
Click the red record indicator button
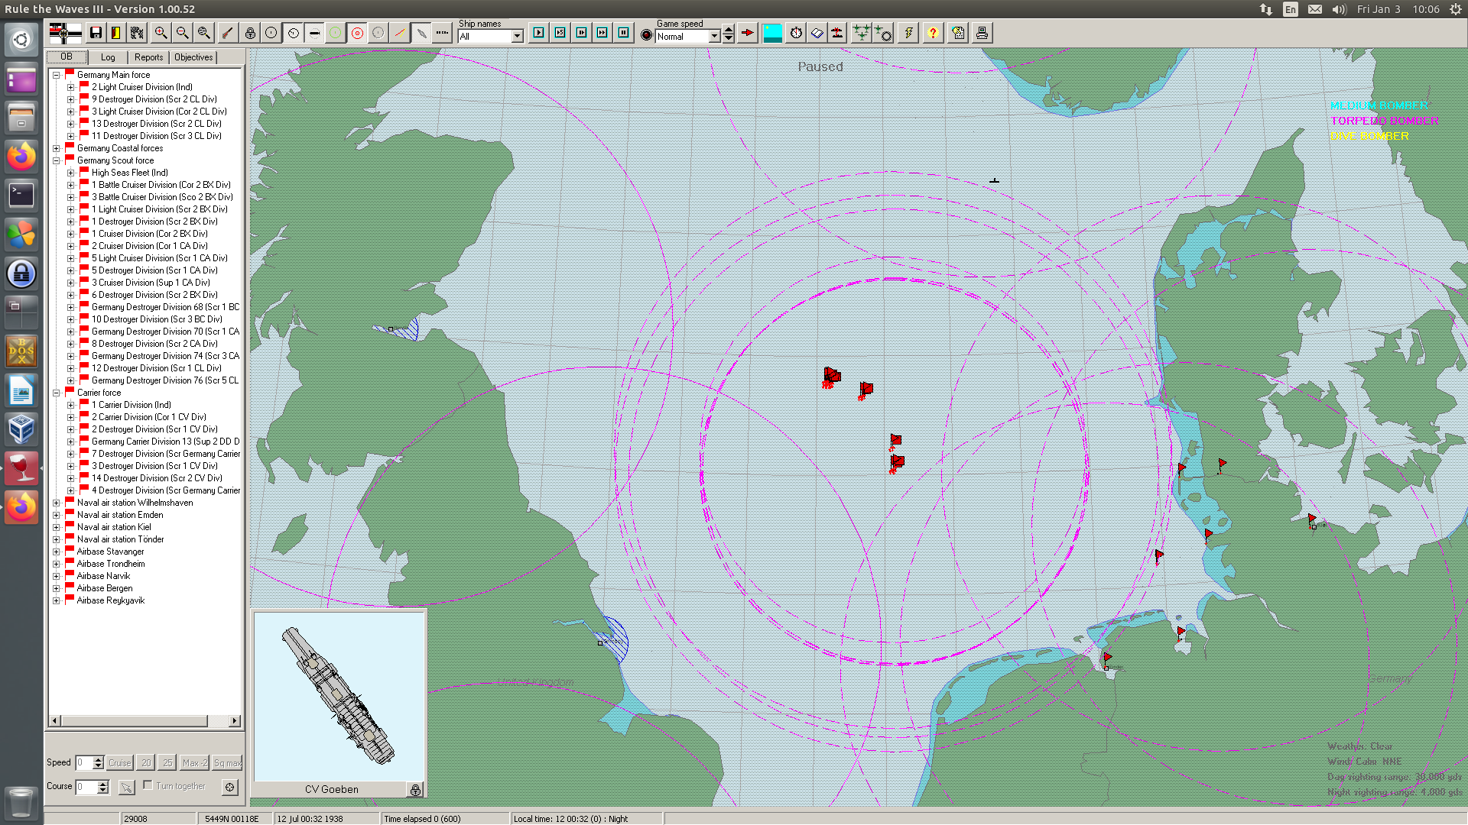(x=646, y=35)
